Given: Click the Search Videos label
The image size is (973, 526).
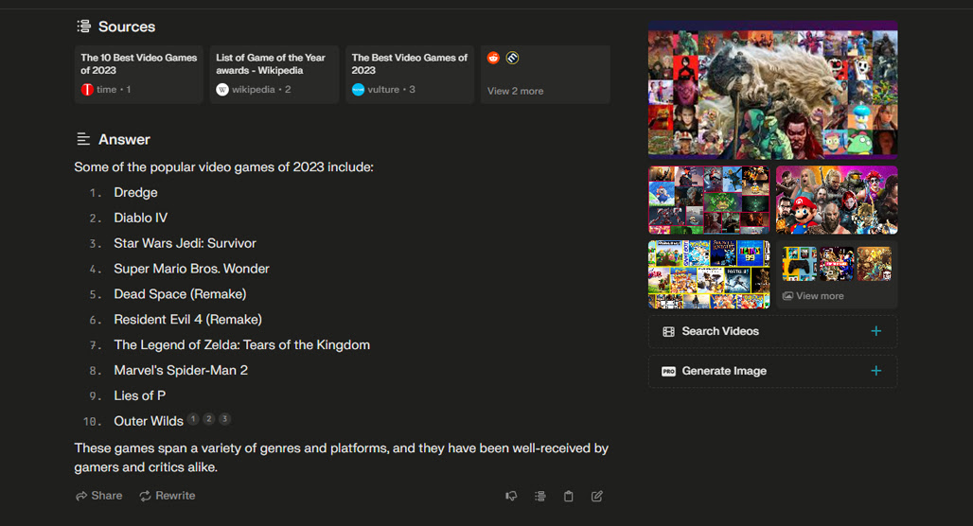Looking at the screenshot, I should [720, 331].
